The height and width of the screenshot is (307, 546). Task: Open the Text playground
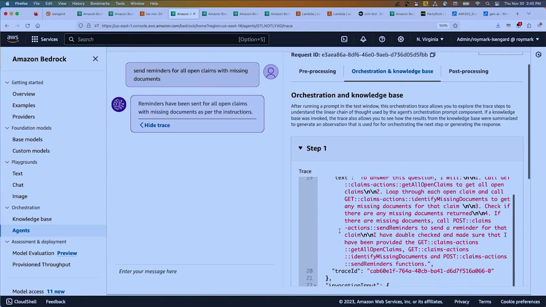click(x=17, y=173)
